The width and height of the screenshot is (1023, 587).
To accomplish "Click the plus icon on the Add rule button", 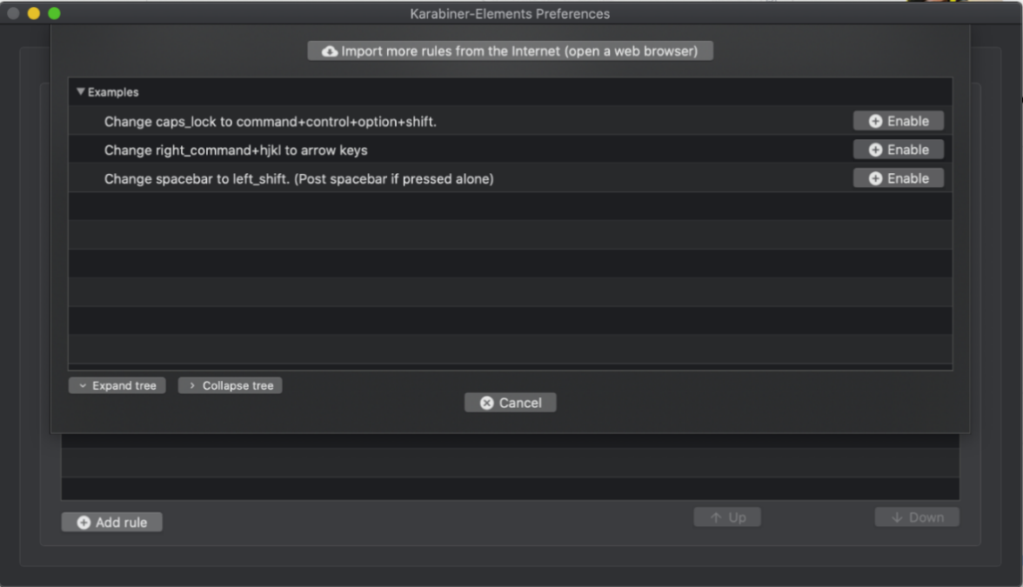I will [x=83, y=522].
